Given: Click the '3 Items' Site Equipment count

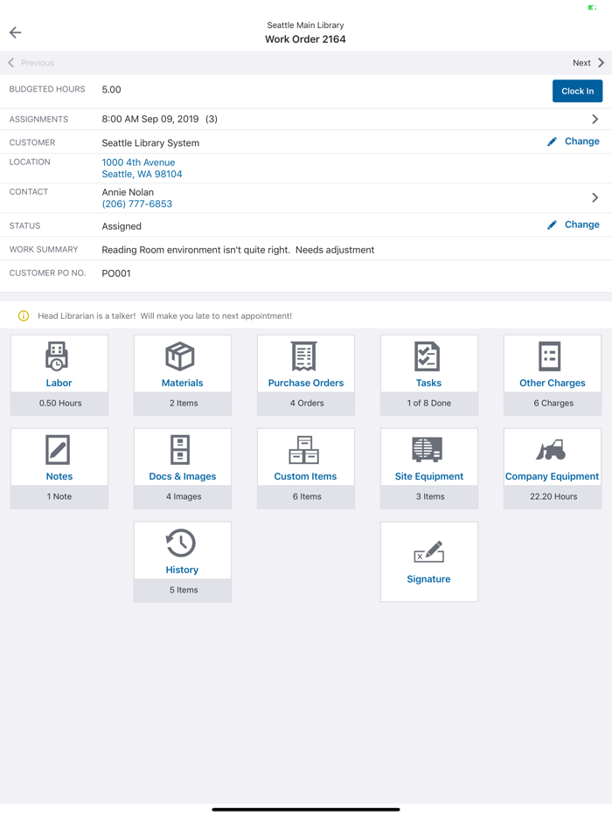Looking at the screenshot, I should coord(430,497).
